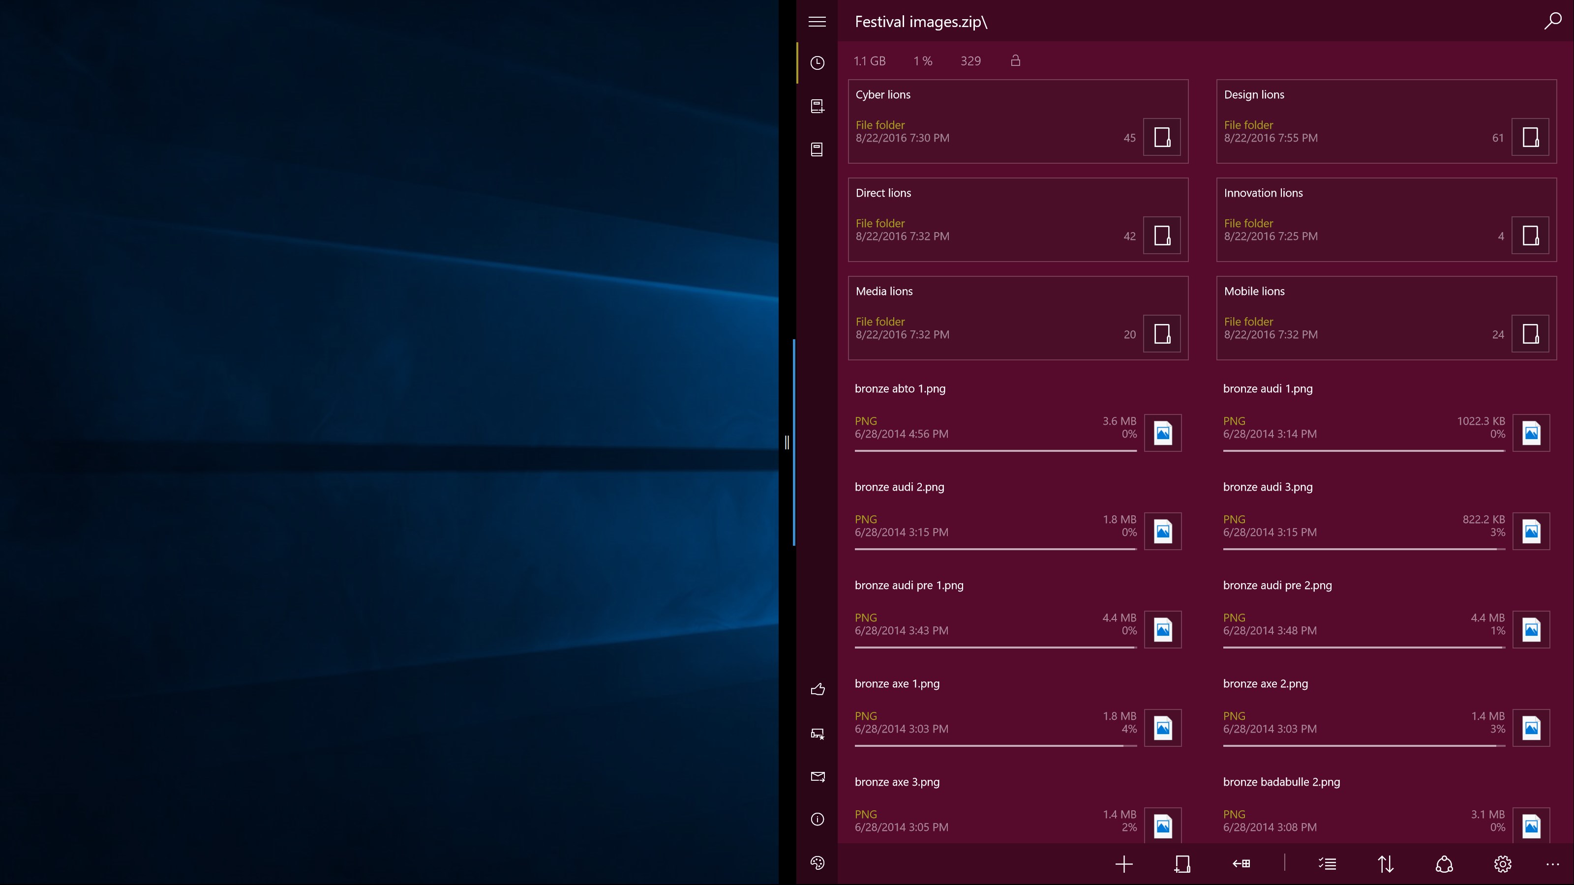1574x885 pixels.
Task: Open the envelope feedback icon
Action: point(817,776)
